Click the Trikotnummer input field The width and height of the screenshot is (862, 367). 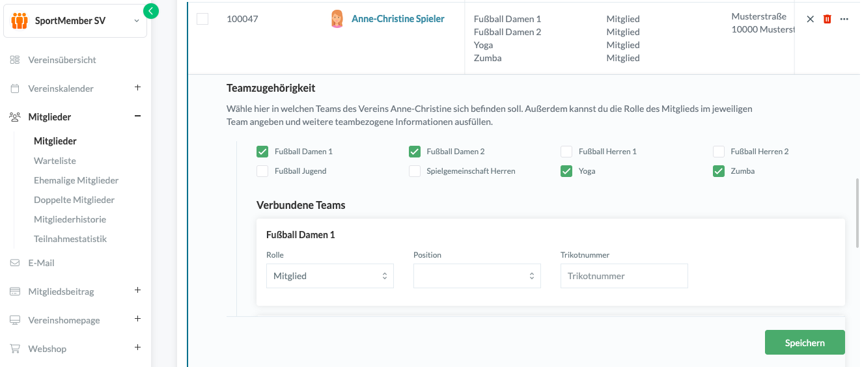[624, 276]
